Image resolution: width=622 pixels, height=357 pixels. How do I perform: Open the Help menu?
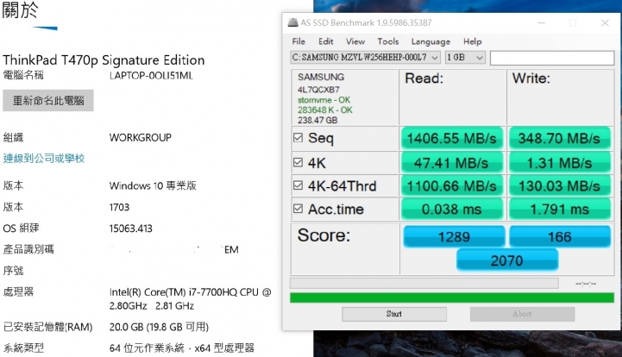(472, 41)
